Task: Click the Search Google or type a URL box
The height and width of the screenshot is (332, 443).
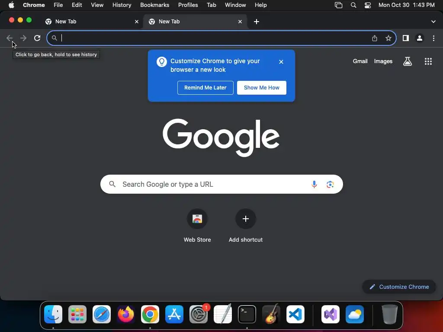Action: click(221, 184)
